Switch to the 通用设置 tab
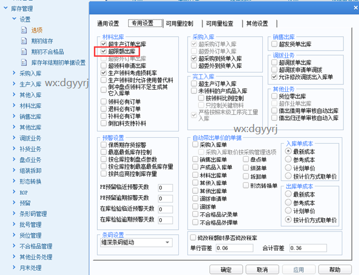This screenshot has height=275, width=359. pos(108,24)
